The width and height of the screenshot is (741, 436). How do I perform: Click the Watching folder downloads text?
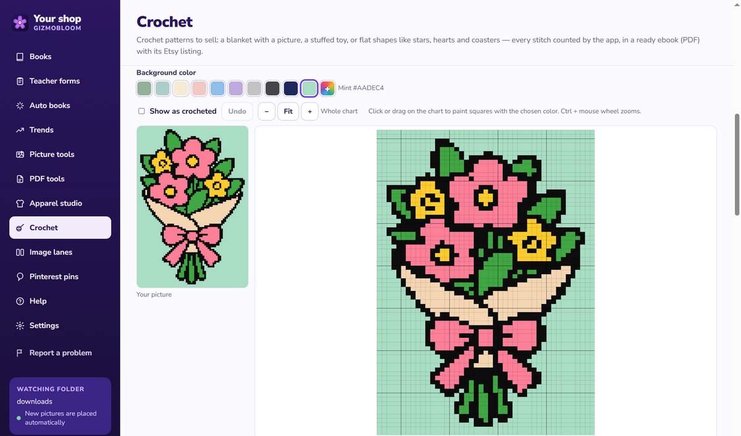pyautogui.click(x=35, y=401)
